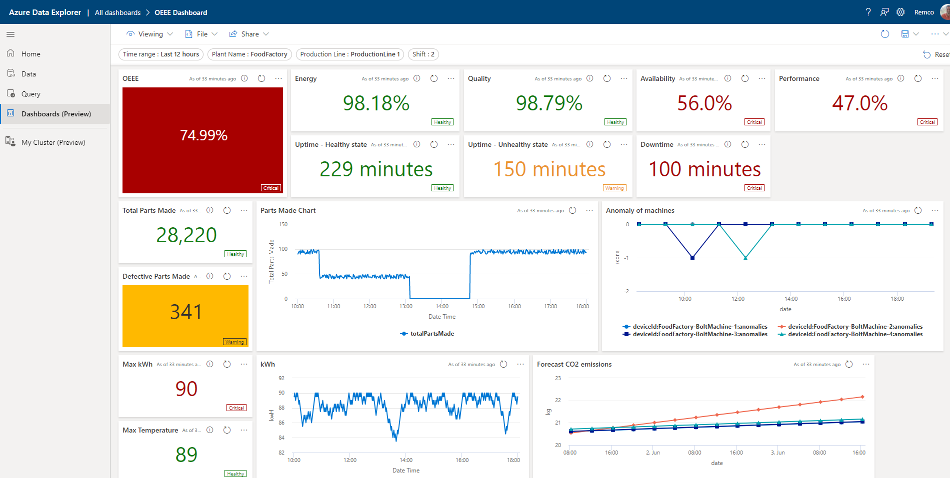
Task: Refresh the whole dashboard from toolbar
Action: tap(885, 34)
